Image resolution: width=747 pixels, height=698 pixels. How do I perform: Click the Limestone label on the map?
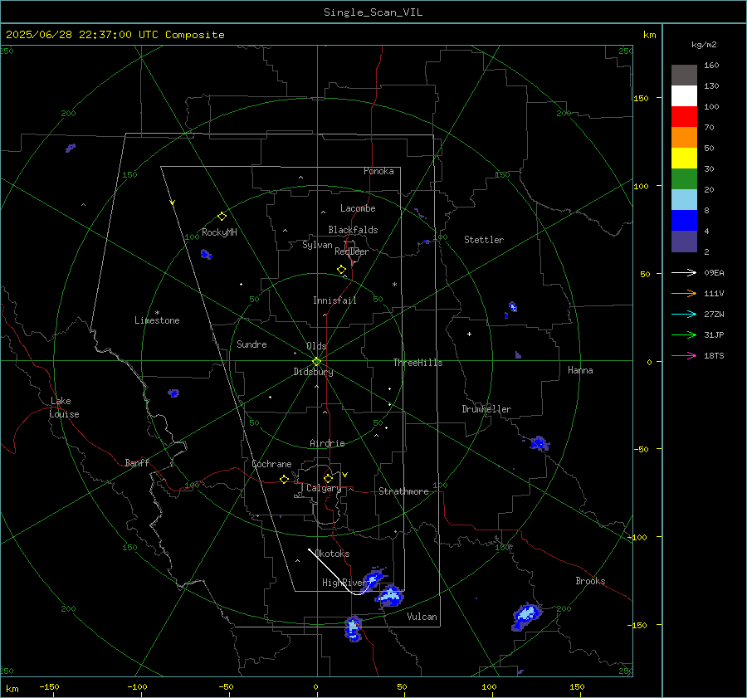point(157,320)
